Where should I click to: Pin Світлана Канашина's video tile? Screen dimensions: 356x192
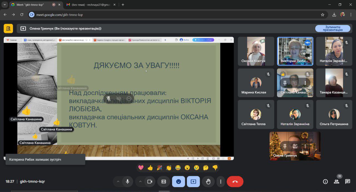(285, 83)
